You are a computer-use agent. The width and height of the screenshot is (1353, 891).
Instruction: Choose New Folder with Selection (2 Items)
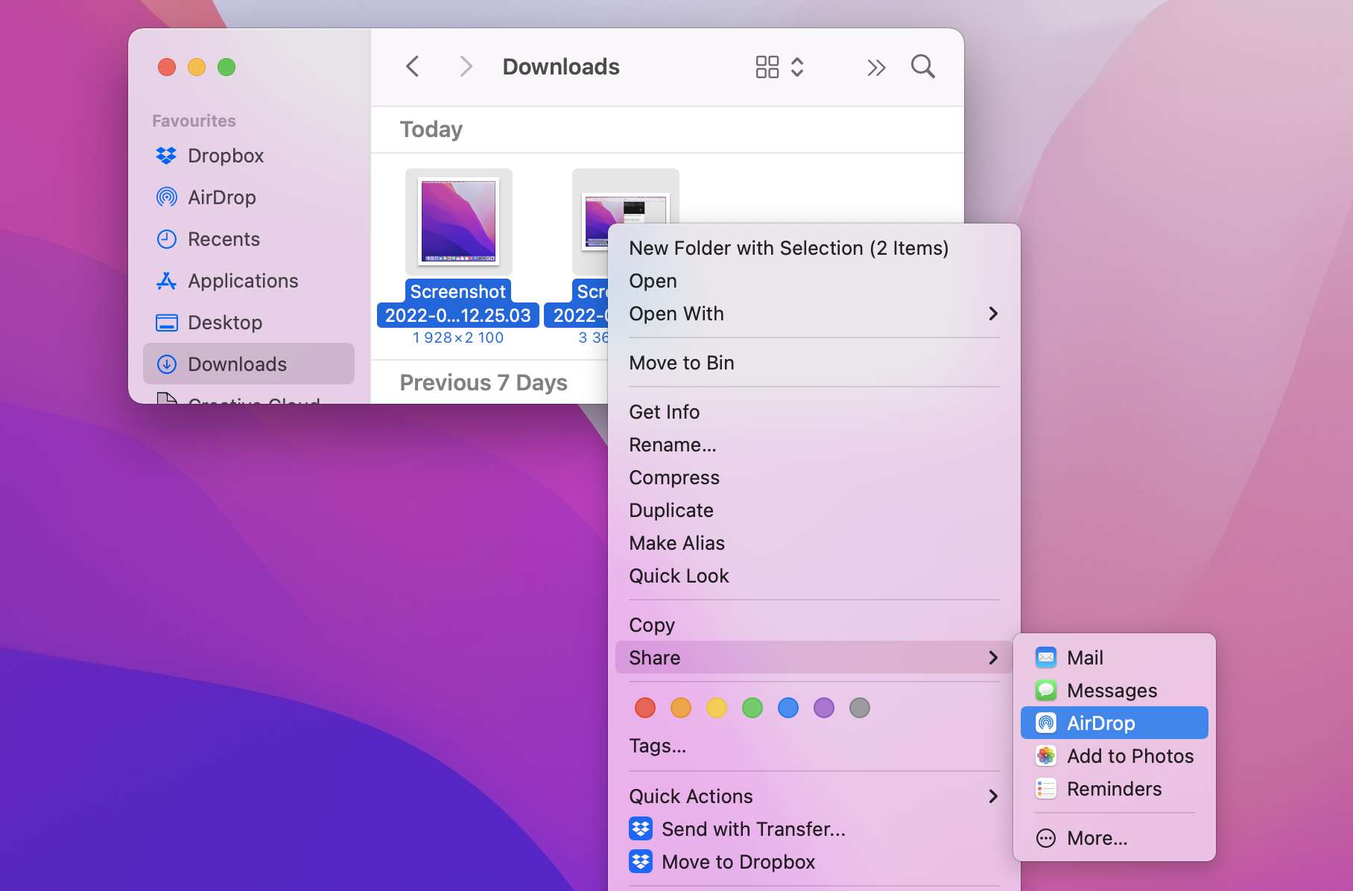(814, 248)
